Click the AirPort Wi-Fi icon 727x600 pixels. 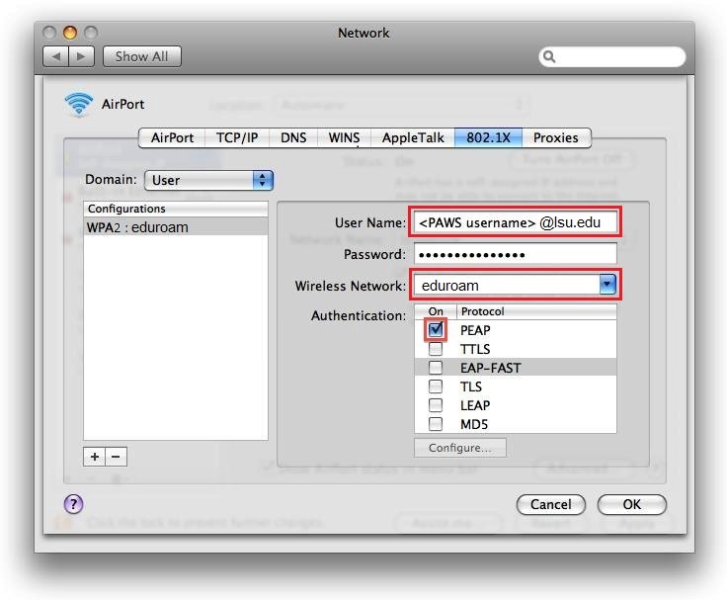(x=79, y=104)
